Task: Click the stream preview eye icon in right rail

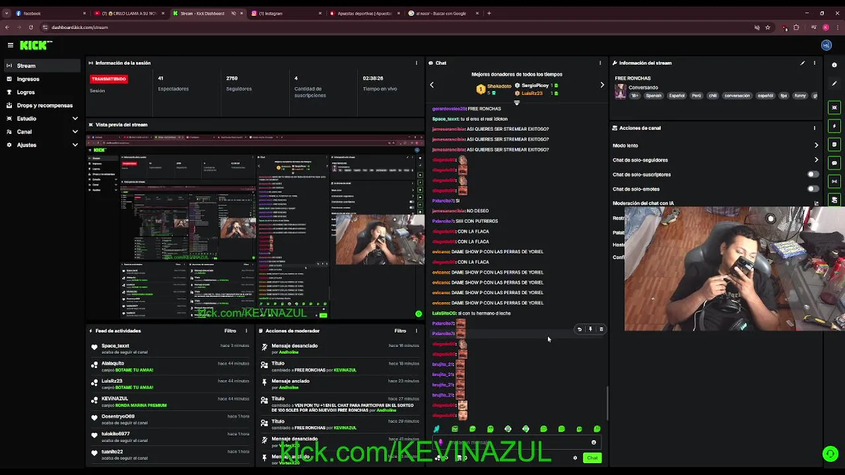Action: click(x=834, y=108)
